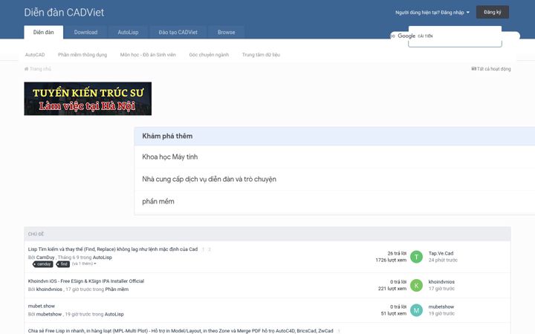Open Khoindvn iOS Free ESign topic

tap(86, 281)
